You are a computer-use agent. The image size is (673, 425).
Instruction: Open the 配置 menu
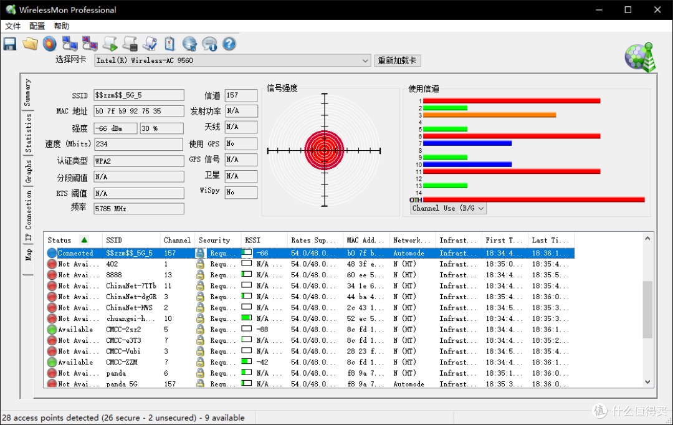coord(37,26)
